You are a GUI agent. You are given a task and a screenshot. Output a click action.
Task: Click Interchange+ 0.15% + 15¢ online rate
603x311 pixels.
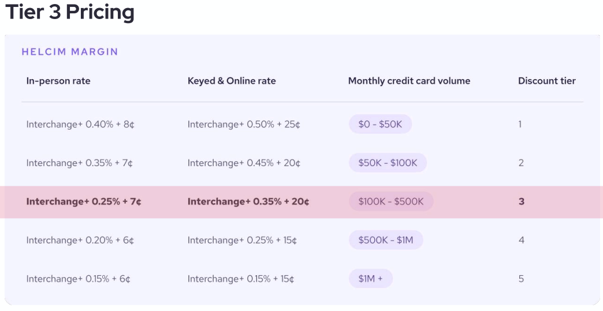click(241, 279)
